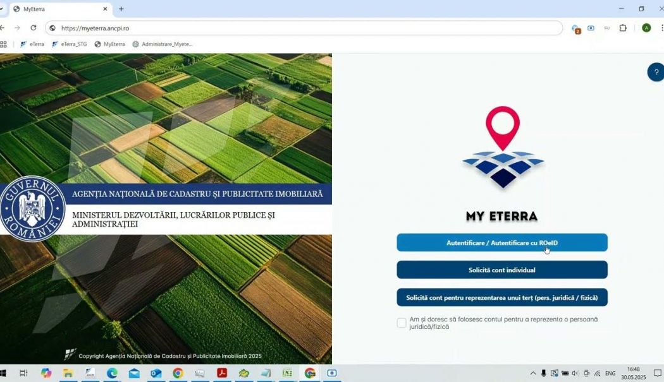Request account for representing a third party

point(502,297)
